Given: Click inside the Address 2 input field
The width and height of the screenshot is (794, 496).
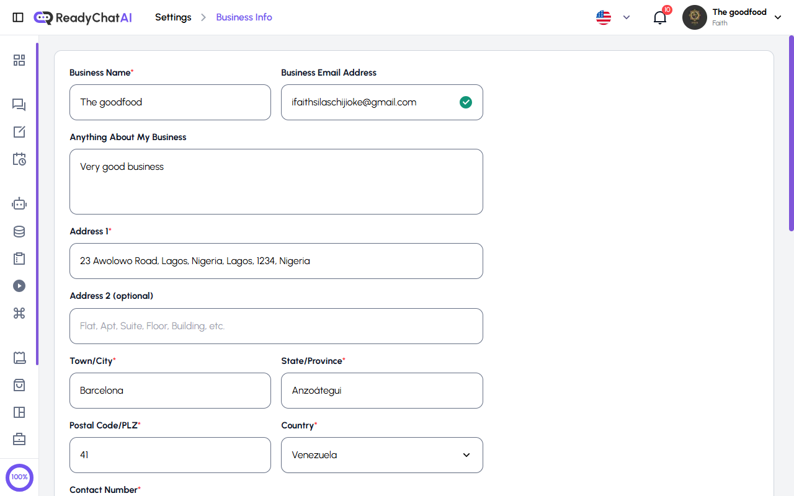Looking at the screenshot, I should 276,326.
